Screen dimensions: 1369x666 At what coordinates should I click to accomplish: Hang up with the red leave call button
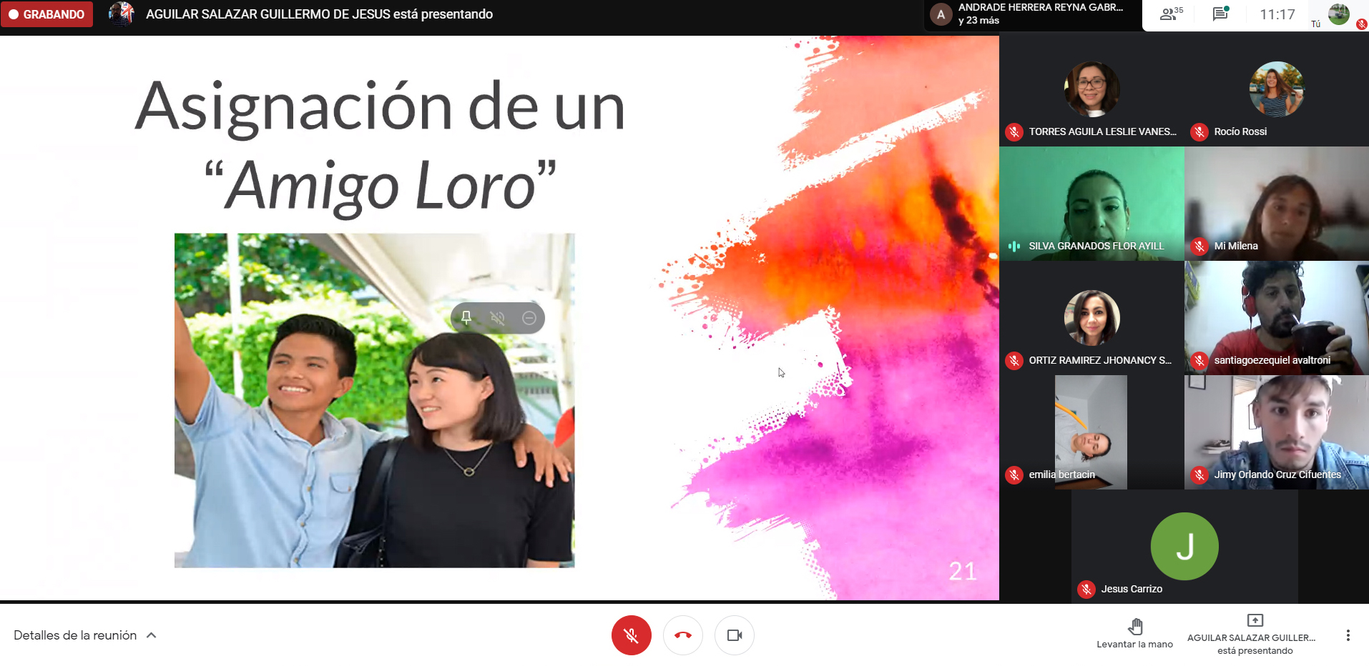point(683,635)
